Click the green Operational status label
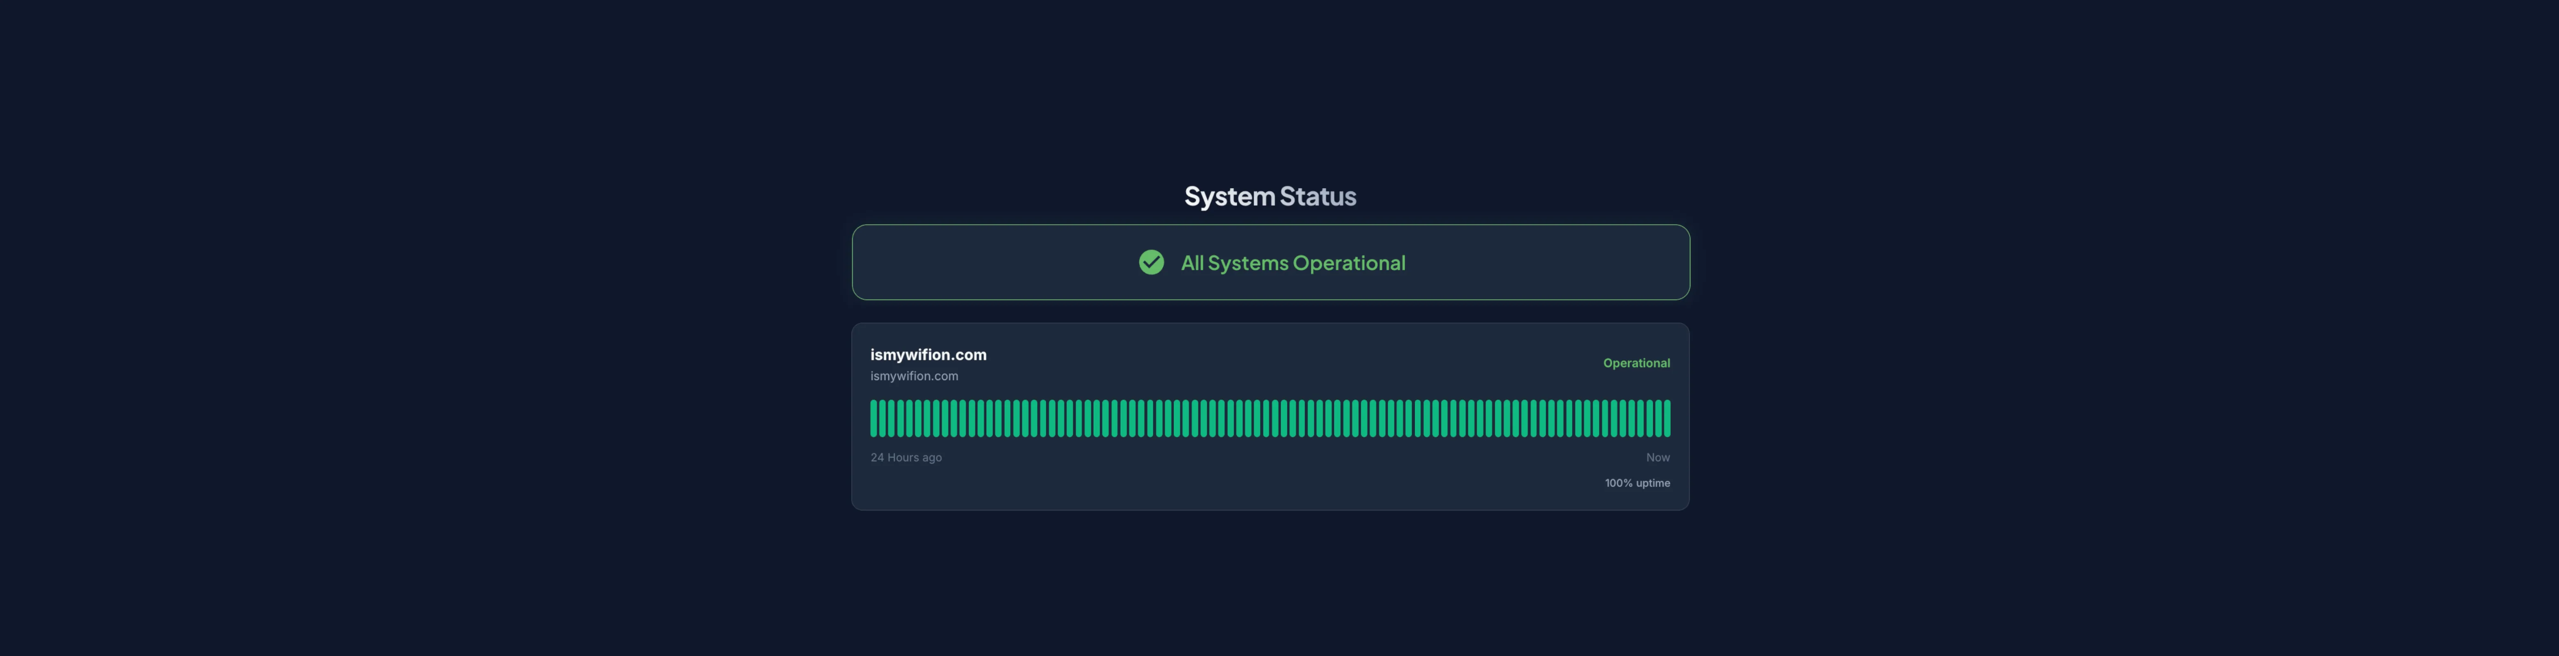The image size is (2559, 656). click(x=1636, y=363)
